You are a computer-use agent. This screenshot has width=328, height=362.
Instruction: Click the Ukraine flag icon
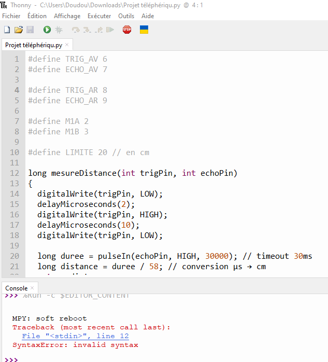144,30
